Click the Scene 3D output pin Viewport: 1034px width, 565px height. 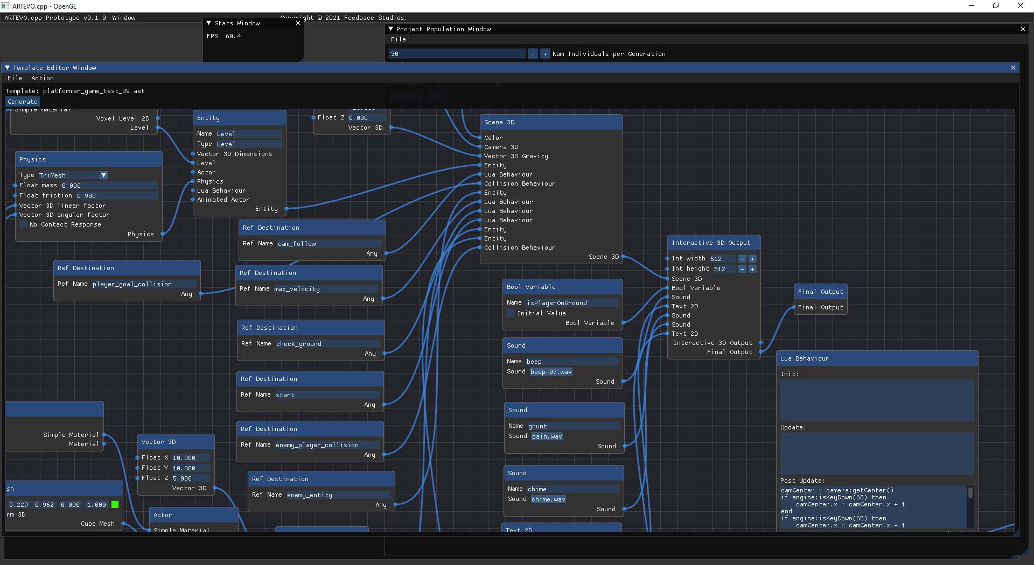click(623, 257)
